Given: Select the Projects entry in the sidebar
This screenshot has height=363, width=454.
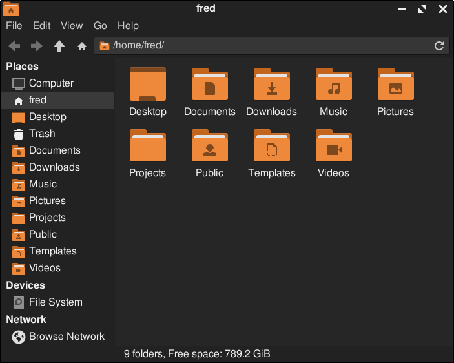Looking at the screenshot, I should click(x=57, y=218).
